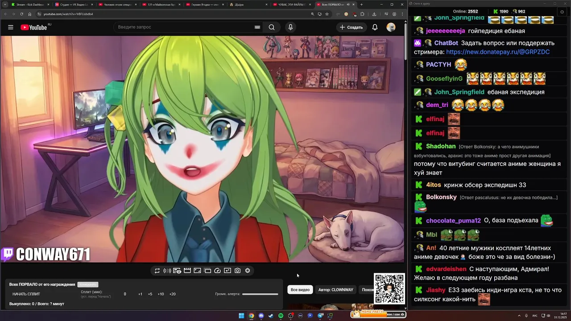Open the YouTube account avatar menu
This screenshot has width=571, height=321.
coord(391,27)
